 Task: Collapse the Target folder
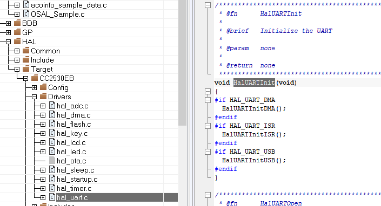(x=17, y=70)
